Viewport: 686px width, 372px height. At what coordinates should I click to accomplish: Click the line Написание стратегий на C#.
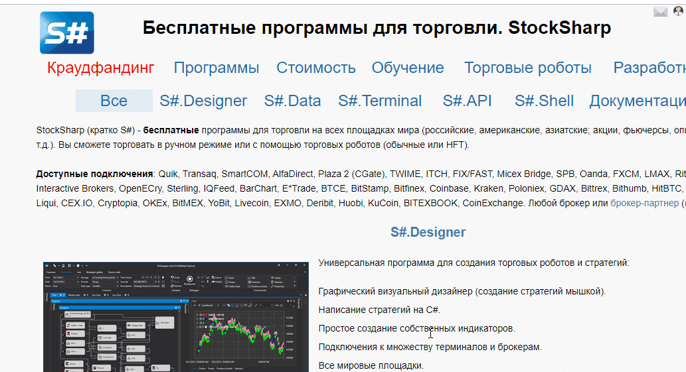tap(379, 310)
